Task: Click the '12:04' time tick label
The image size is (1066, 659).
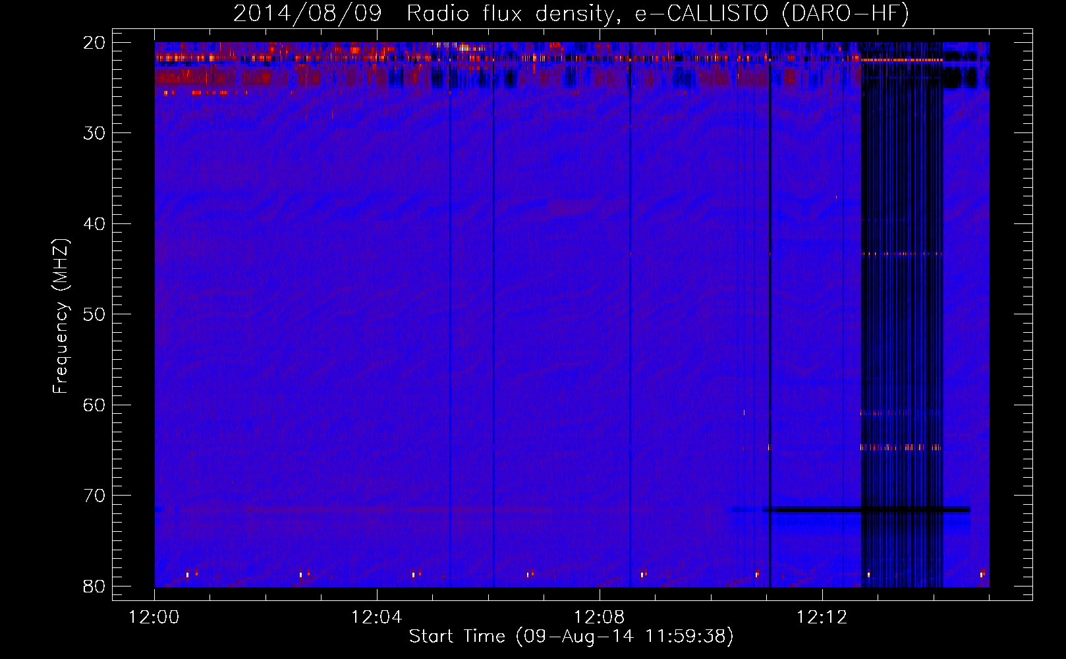Action: coord(376,617)
